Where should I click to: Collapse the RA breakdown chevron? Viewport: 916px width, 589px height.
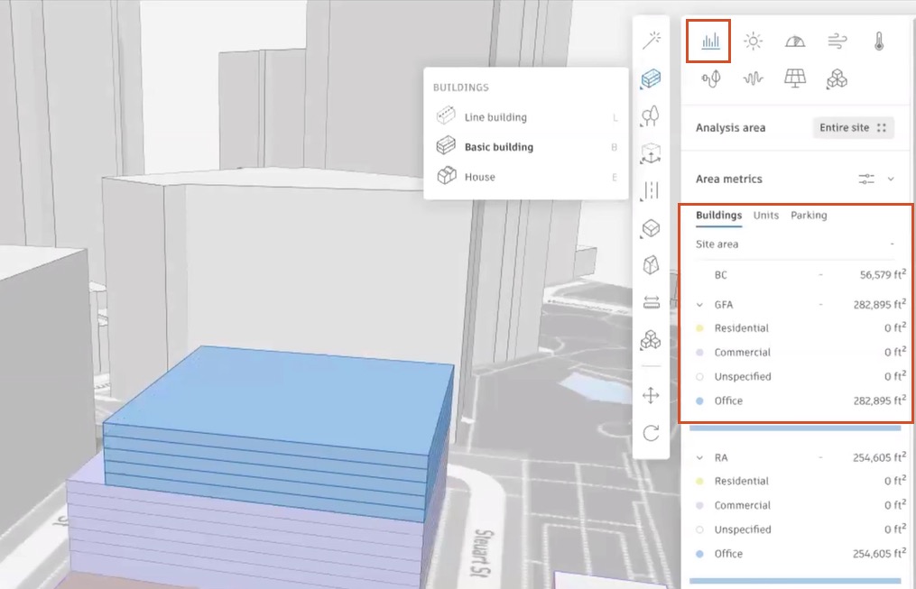699,457
